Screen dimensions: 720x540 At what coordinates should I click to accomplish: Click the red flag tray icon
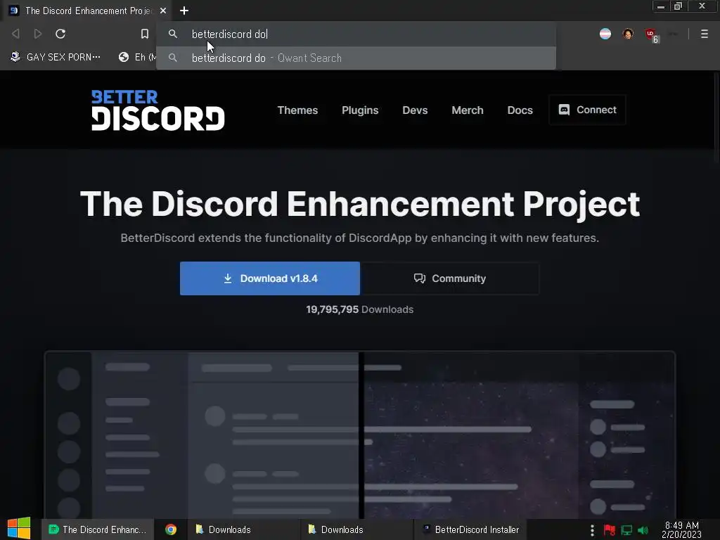(x=610, y=530)
